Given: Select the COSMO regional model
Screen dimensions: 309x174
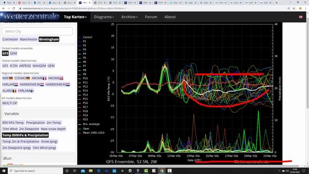Looking at the screenshot, I should pyautogui.click(x=22, y=78).
